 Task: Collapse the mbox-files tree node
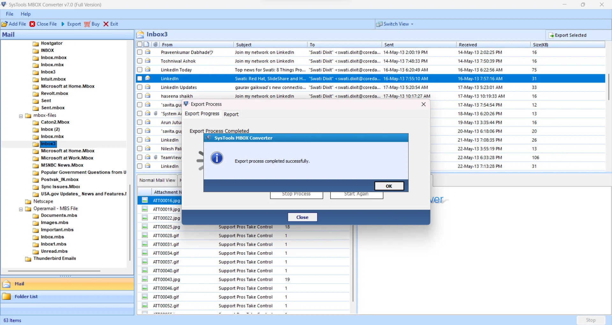tap(21, 116)
